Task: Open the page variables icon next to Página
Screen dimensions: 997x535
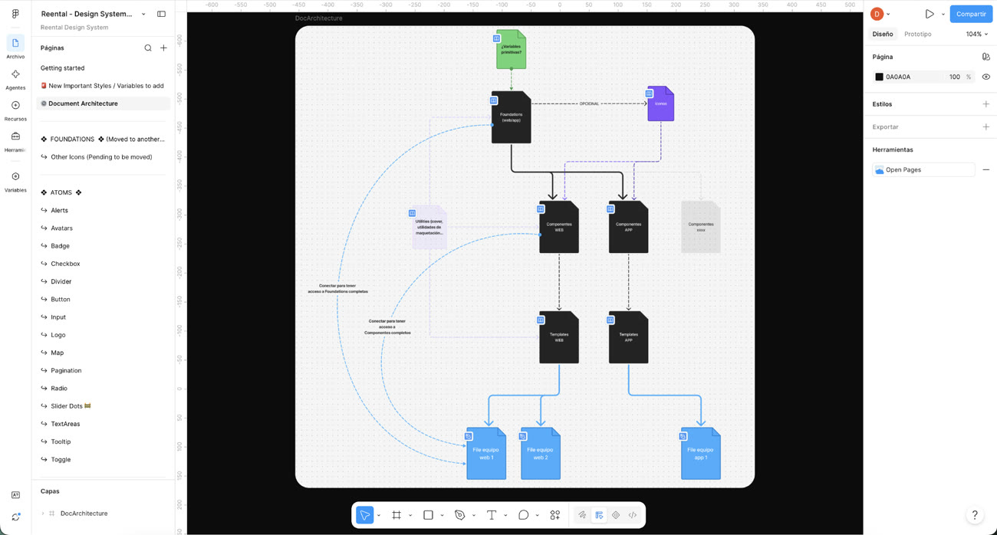Action: click(x=986, y=57)
